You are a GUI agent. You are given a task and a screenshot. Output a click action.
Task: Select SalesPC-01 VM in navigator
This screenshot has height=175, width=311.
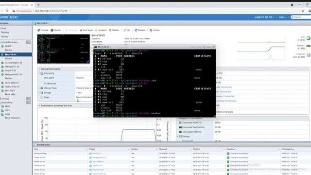click(x=11, y=70)
